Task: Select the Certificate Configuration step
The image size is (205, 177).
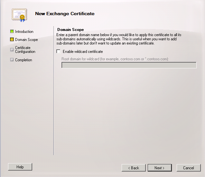Action: coord(25,50)
